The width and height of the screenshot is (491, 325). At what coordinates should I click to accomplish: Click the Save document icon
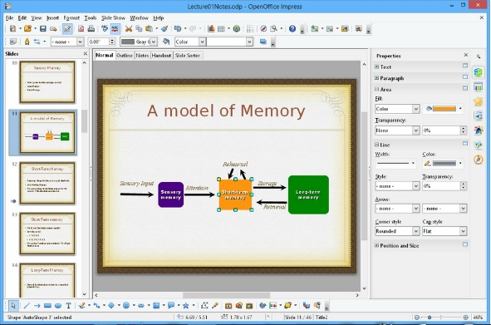43,29
